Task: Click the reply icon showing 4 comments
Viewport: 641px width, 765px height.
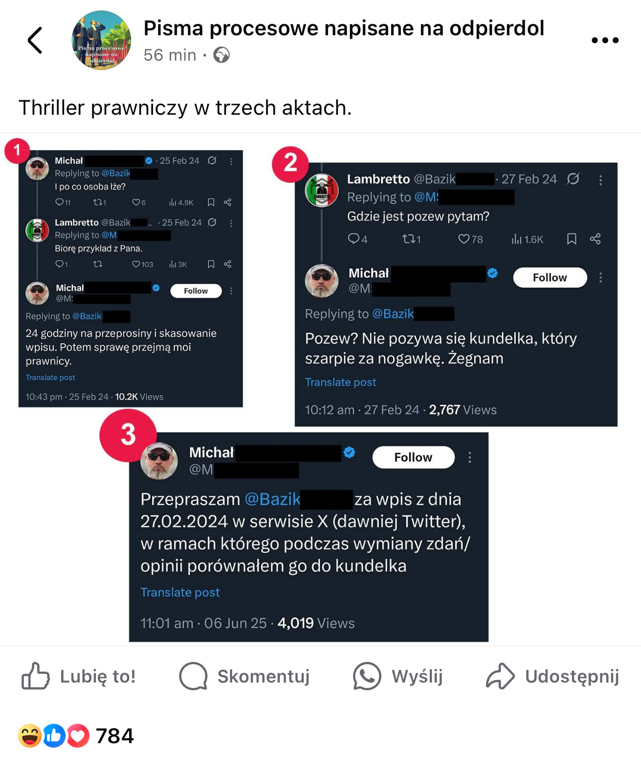Action: (357, 239)
